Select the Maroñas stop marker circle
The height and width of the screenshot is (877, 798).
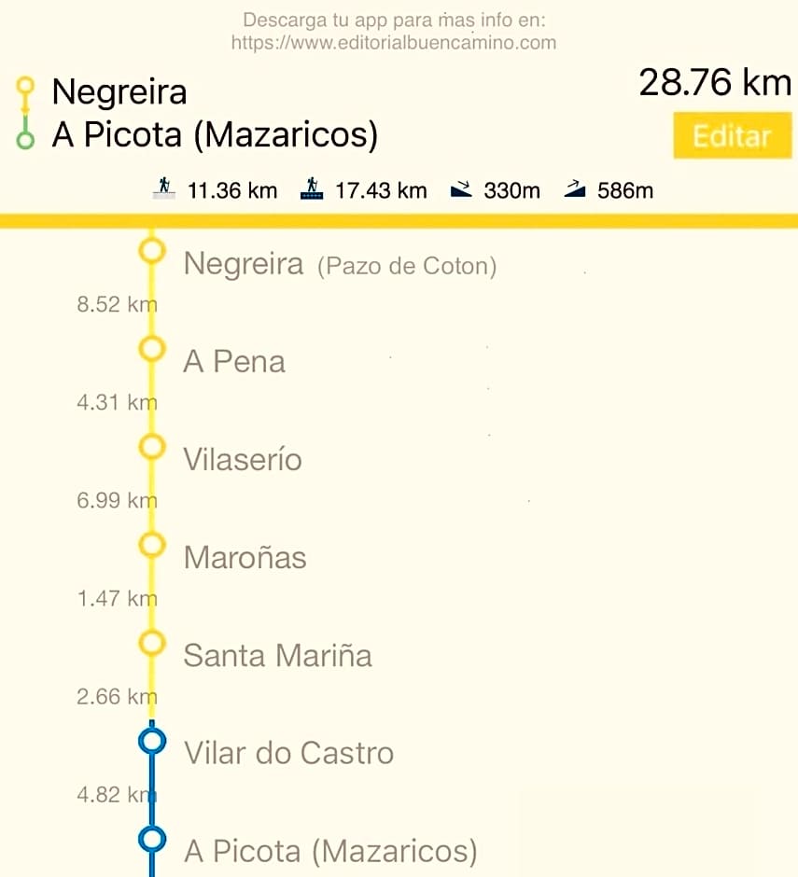151,544
